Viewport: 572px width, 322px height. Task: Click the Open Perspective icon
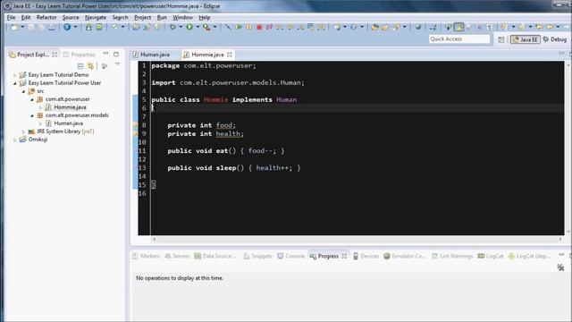coord(500,39)
